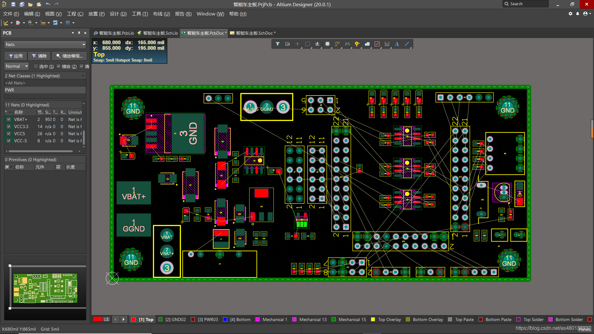Enable the 选中 (S) checkbox

(36, 66)
